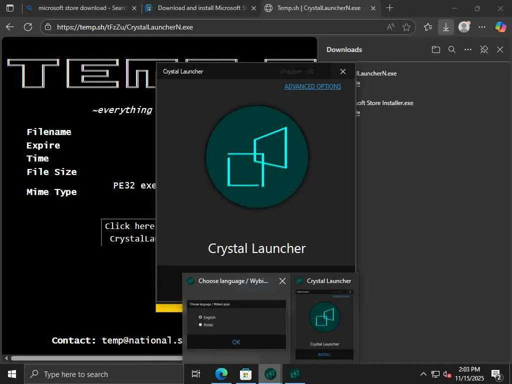Toggle the Downloads toolbar button
This screenshot has width=512, height=384.
445,27
